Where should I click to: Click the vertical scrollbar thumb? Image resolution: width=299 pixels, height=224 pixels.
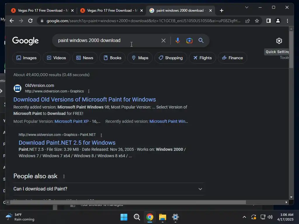click(x=291, y=49)
